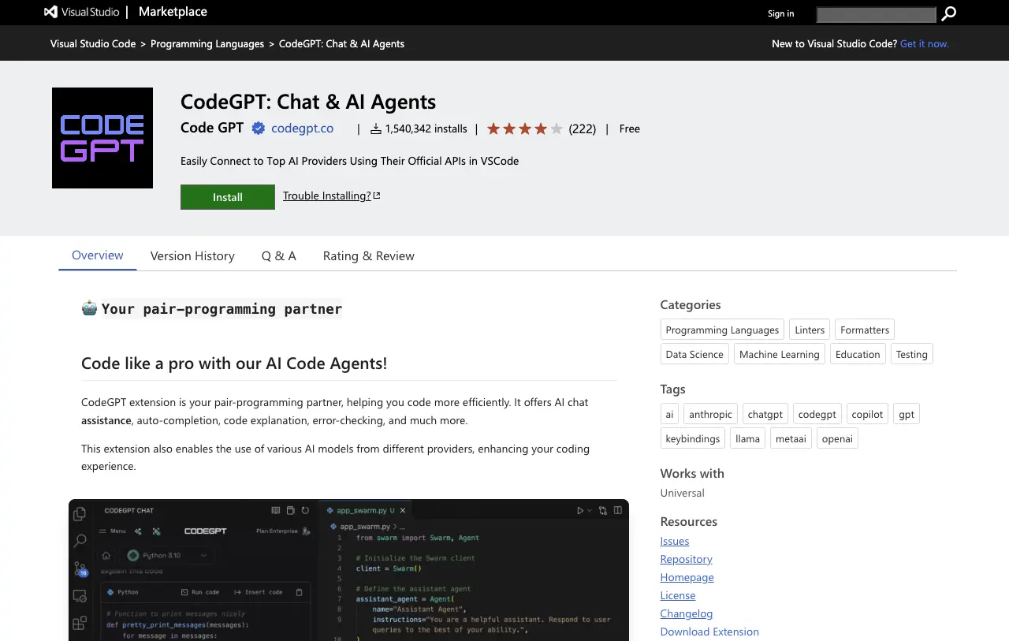This screenshot has width=1009, height=641.
Task: Click the verified publisher badge beside Code GPT
Action: coord(258,128)
